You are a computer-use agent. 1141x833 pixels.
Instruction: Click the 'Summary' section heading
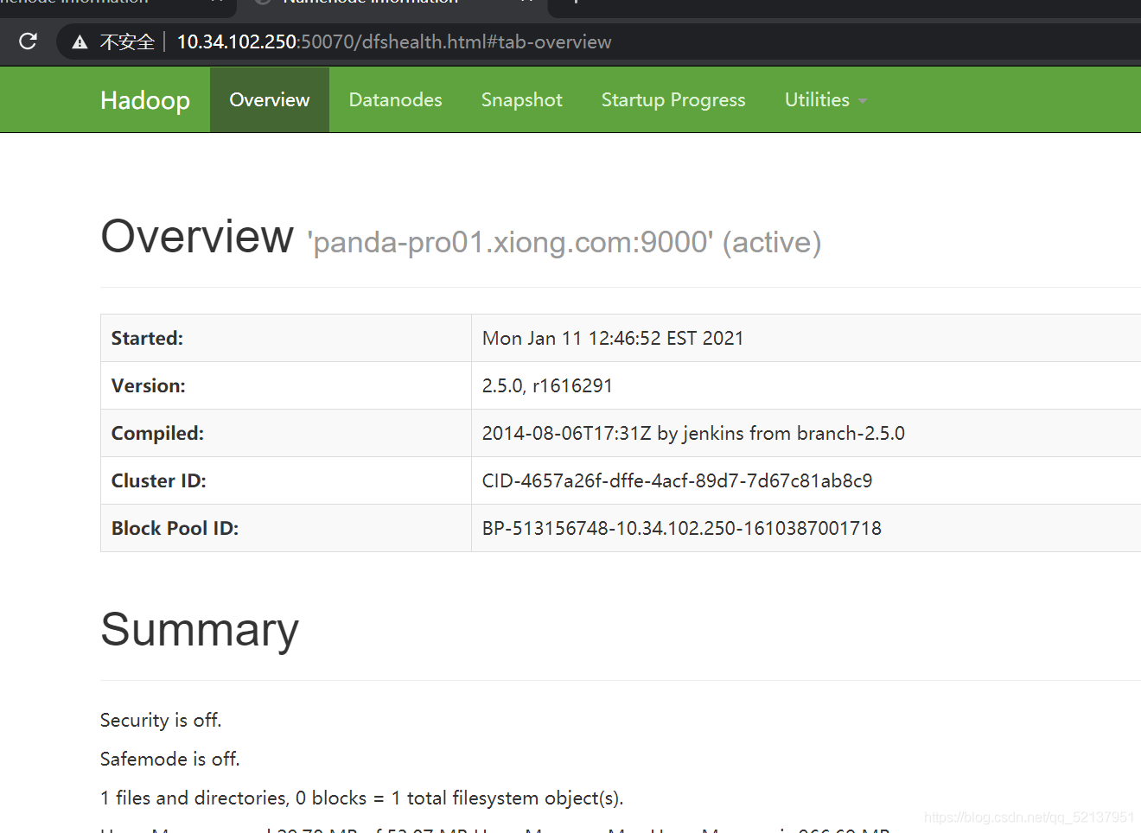(x=200, y=629)
